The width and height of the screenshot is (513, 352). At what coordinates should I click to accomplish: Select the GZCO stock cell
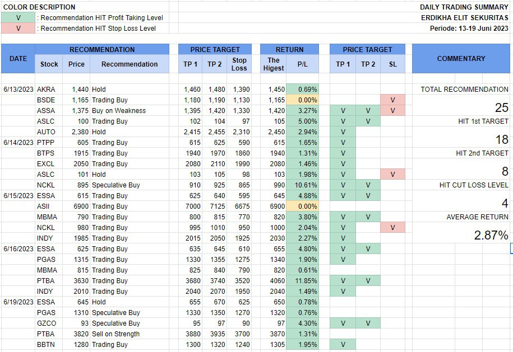coord(47,323)
